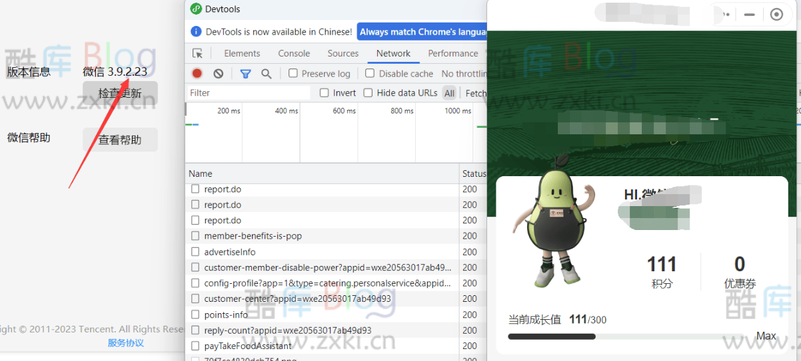This screenshot has height=361, width=801.
Task: Check the box beside customer-center request
Action: click(x=195, y=299)
